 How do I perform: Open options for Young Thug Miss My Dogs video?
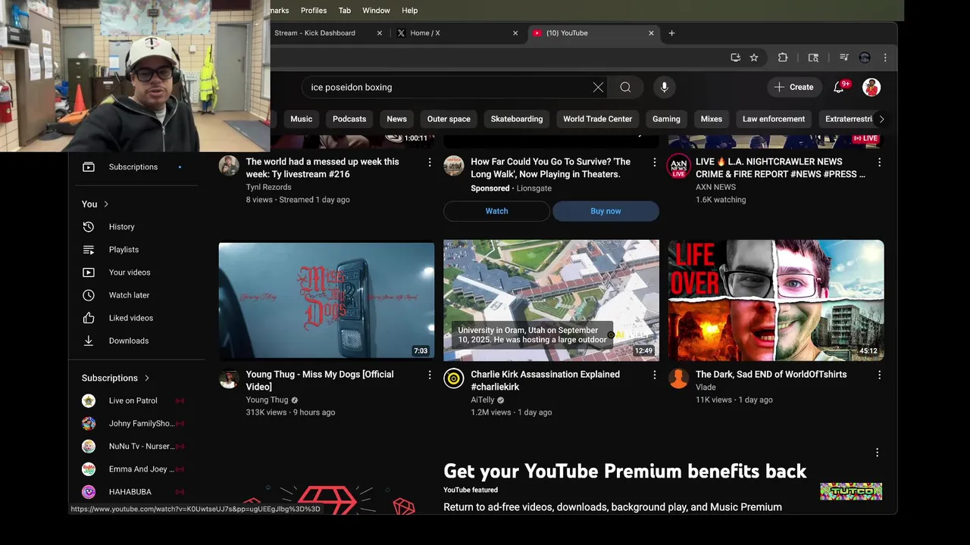pos(430,375)
